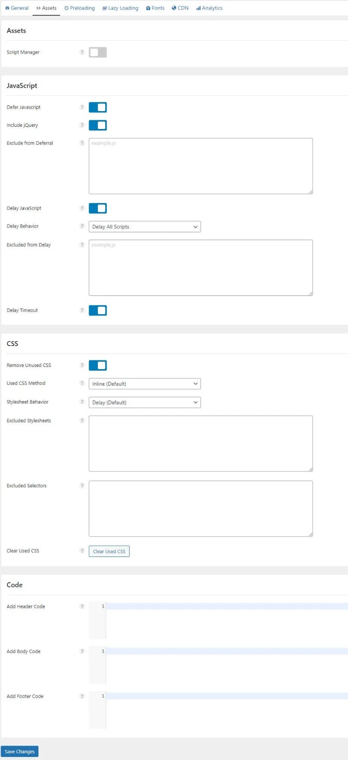Switch to the Preloading tab
The image size is (348, 760).
(80, 8)
